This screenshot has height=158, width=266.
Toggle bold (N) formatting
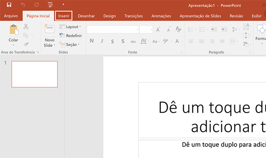(x=92, y=41)
